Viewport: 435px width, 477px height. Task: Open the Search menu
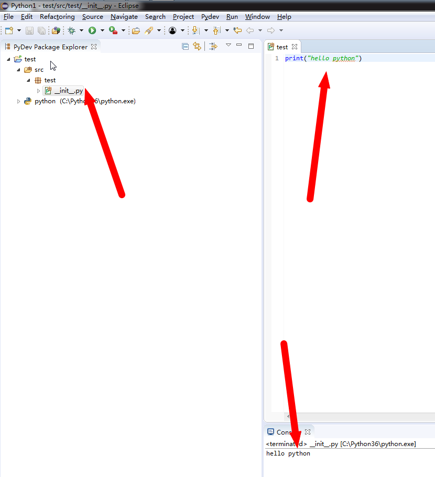point(155,17)
